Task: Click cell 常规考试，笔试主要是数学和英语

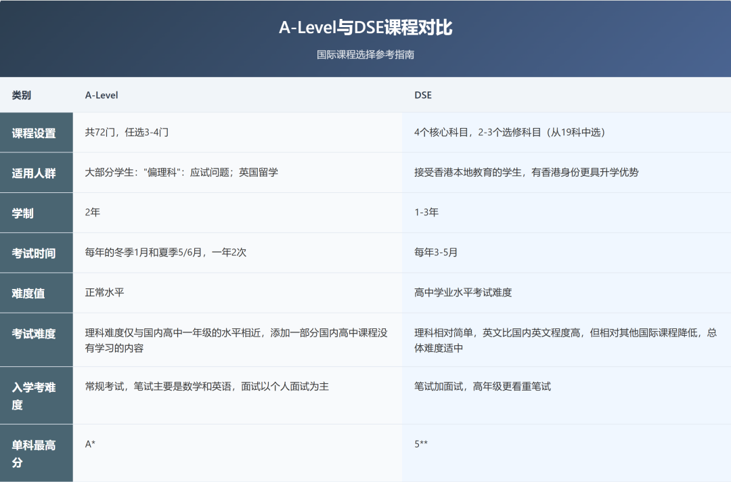Action: pyautogui.click(x=238, y=395)
